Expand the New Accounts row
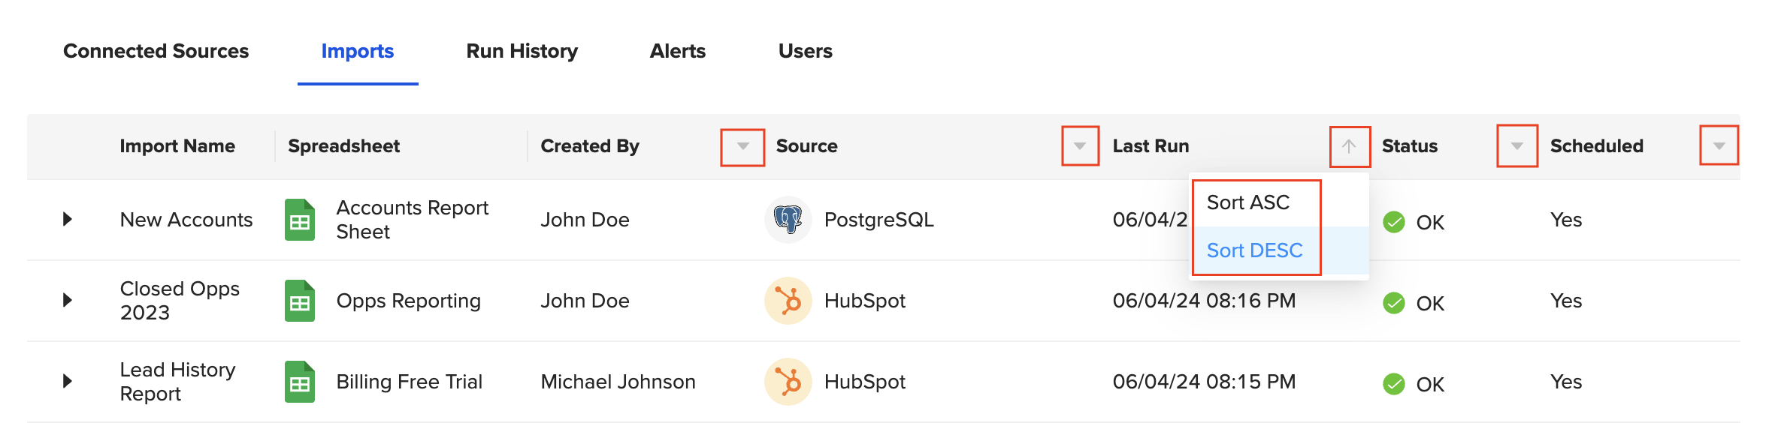This screenshot has height=423, width=1778. [x=68, y=219]
